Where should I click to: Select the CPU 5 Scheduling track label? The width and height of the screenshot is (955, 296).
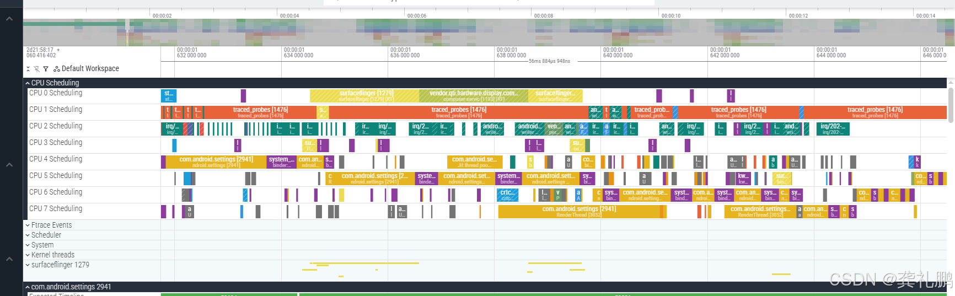click(56, 176)
